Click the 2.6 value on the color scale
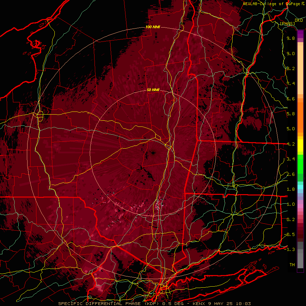The height and width of the screenshot is (306, 306). pyautogui.click(x=291, y=174)
